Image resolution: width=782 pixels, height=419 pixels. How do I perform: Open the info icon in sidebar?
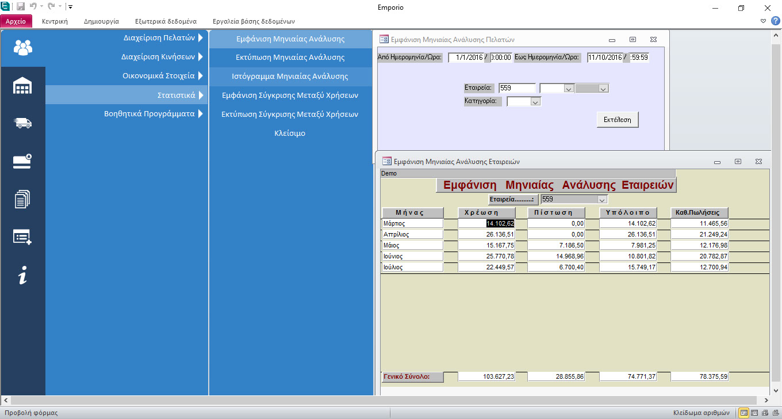(22, 276)
